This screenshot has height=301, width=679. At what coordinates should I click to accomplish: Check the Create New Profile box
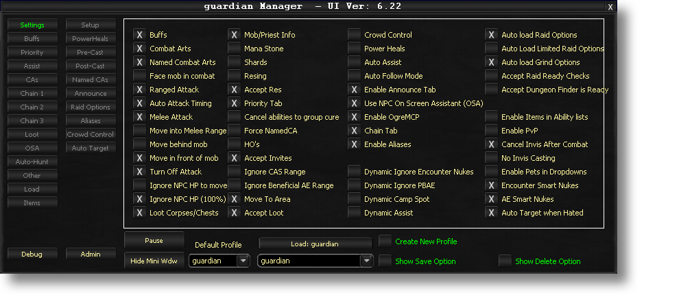click(385, 241)
